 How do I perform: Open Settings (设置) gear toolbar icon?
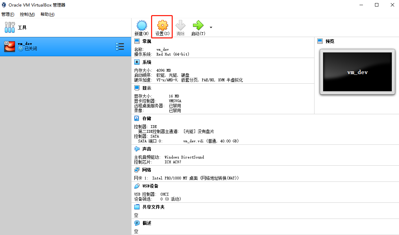coord(162,25)
